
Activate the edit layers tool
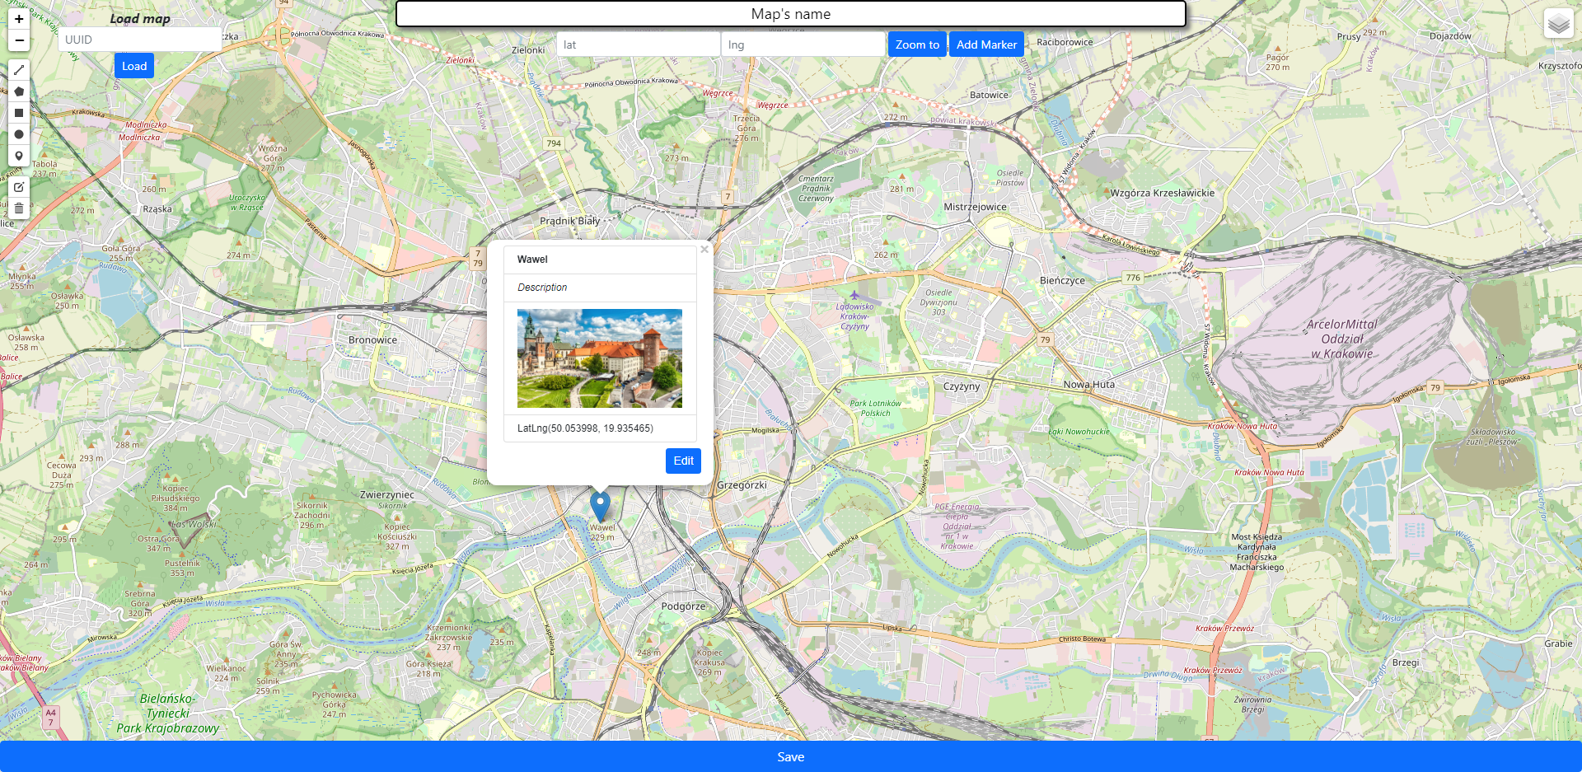tap(19, 187)
